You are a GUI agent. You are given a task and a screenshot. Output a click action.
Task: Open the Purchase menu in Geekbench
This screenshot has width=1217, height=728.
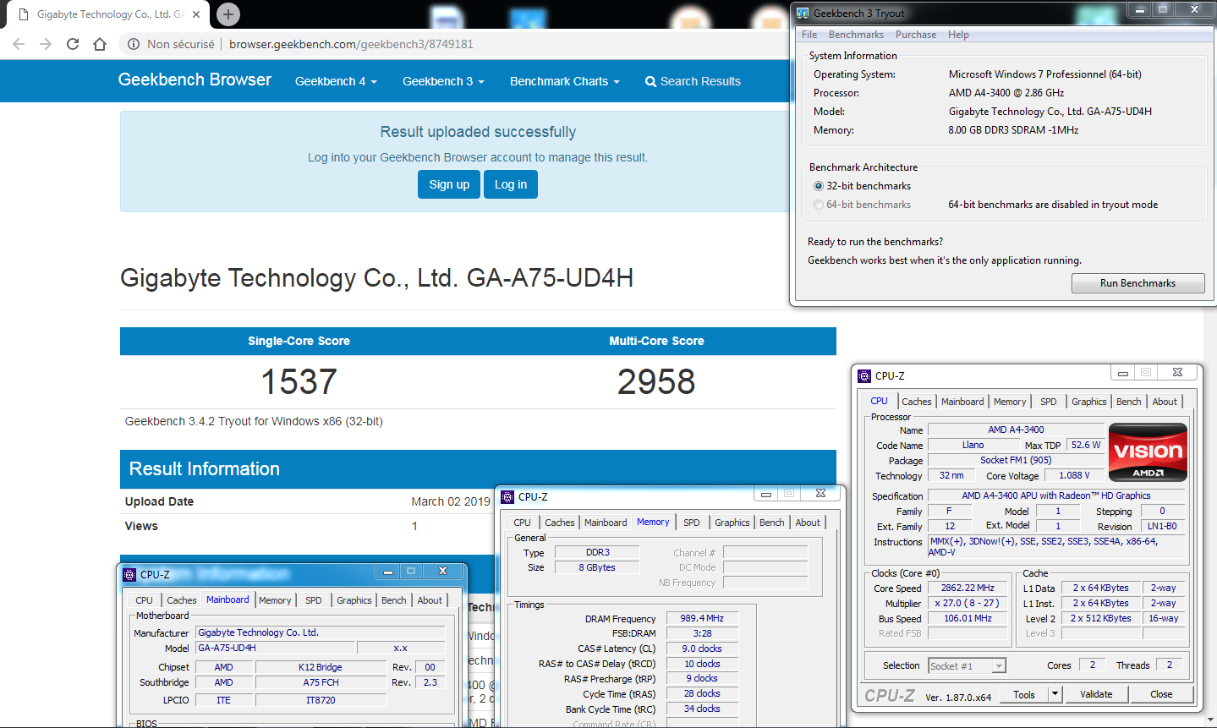916,35
